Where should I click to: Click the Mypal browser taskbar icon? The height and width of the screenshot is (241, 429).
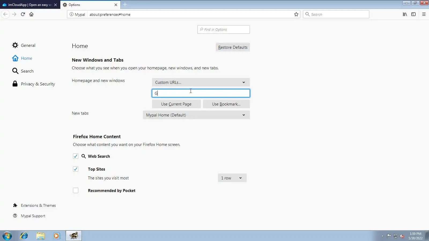point(74,236)
